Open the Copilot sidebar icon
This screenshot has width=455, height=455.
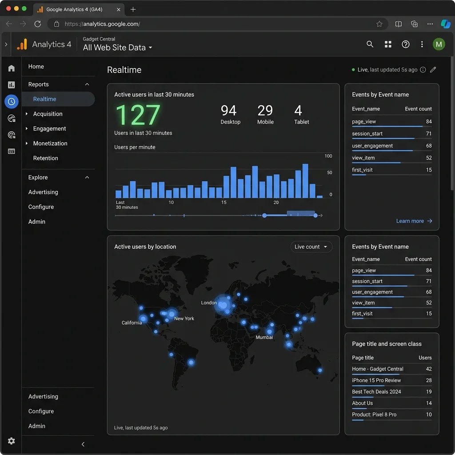446,24
